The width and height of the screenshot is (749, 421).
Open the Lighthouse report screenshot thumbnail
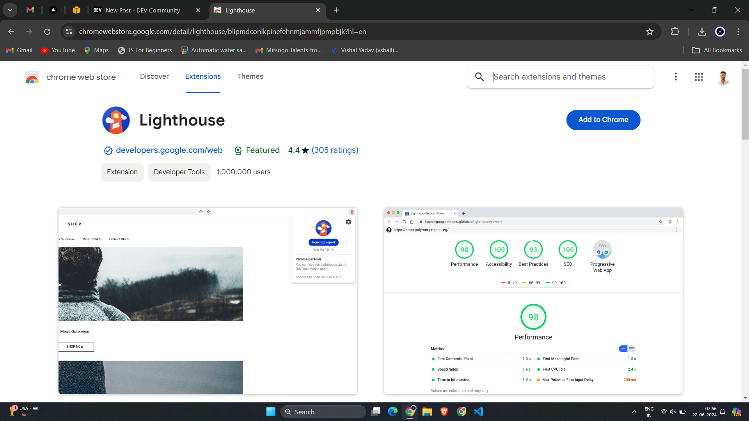[x=533, y=301]
